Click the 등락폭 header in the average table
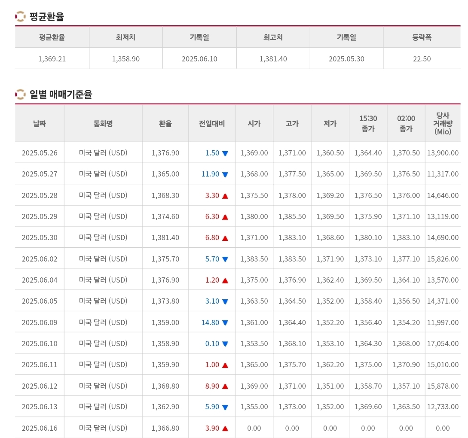Viewport: 468px width, 438px height. pos(422,37)
